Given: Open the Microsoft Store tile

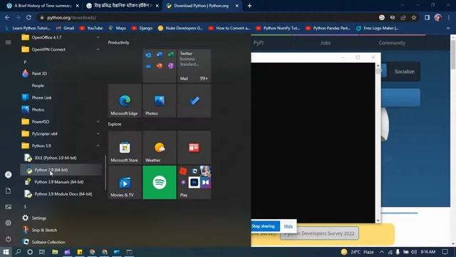Looking at the screenshot, I should tap(125, 148).
